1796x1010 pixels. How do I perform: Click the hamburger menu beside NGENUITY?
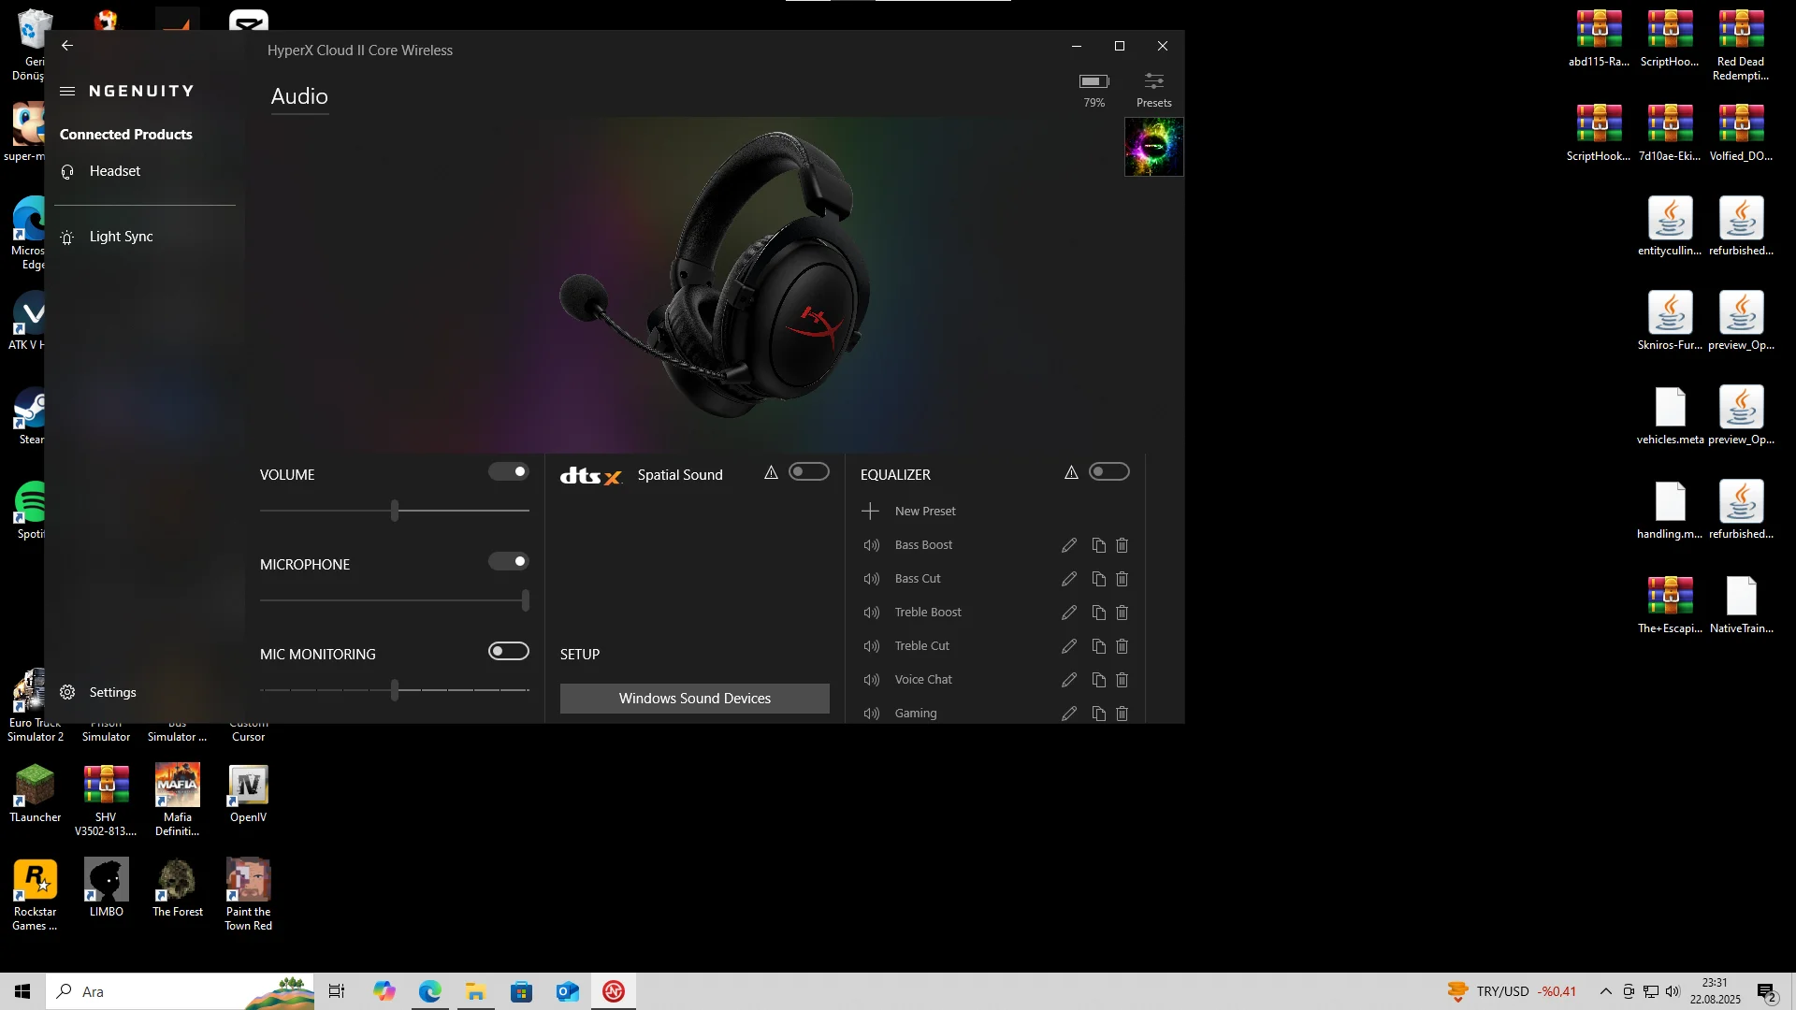pyautogui.click(x=67, y=92)
